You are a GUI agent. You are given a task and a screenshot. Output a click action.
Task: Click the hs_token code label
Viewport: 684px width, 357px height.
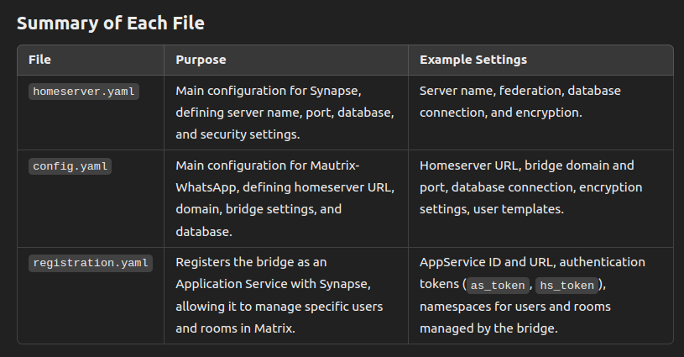[567, 286]
